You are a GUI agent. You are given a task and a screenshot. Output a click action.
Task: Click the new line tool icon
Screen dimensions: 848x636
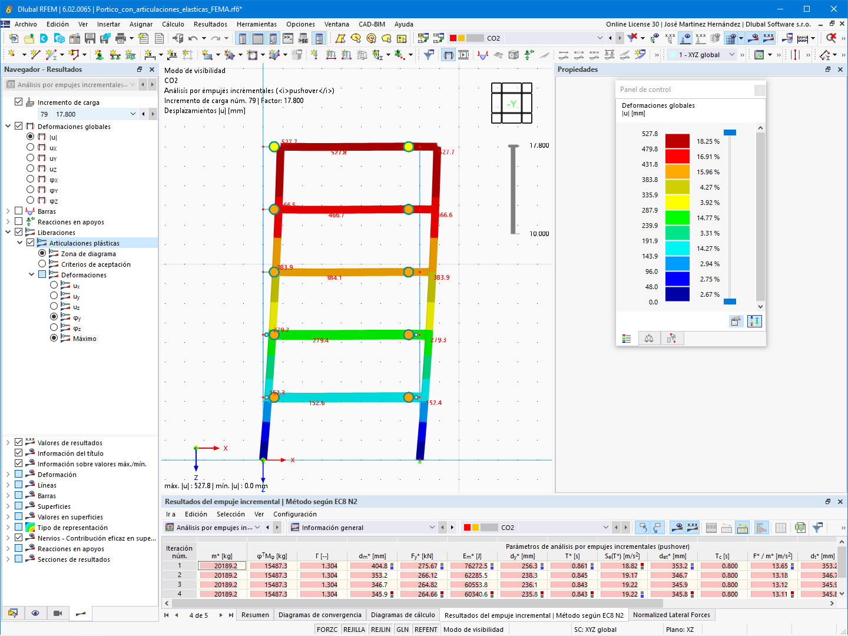[35, 55]
